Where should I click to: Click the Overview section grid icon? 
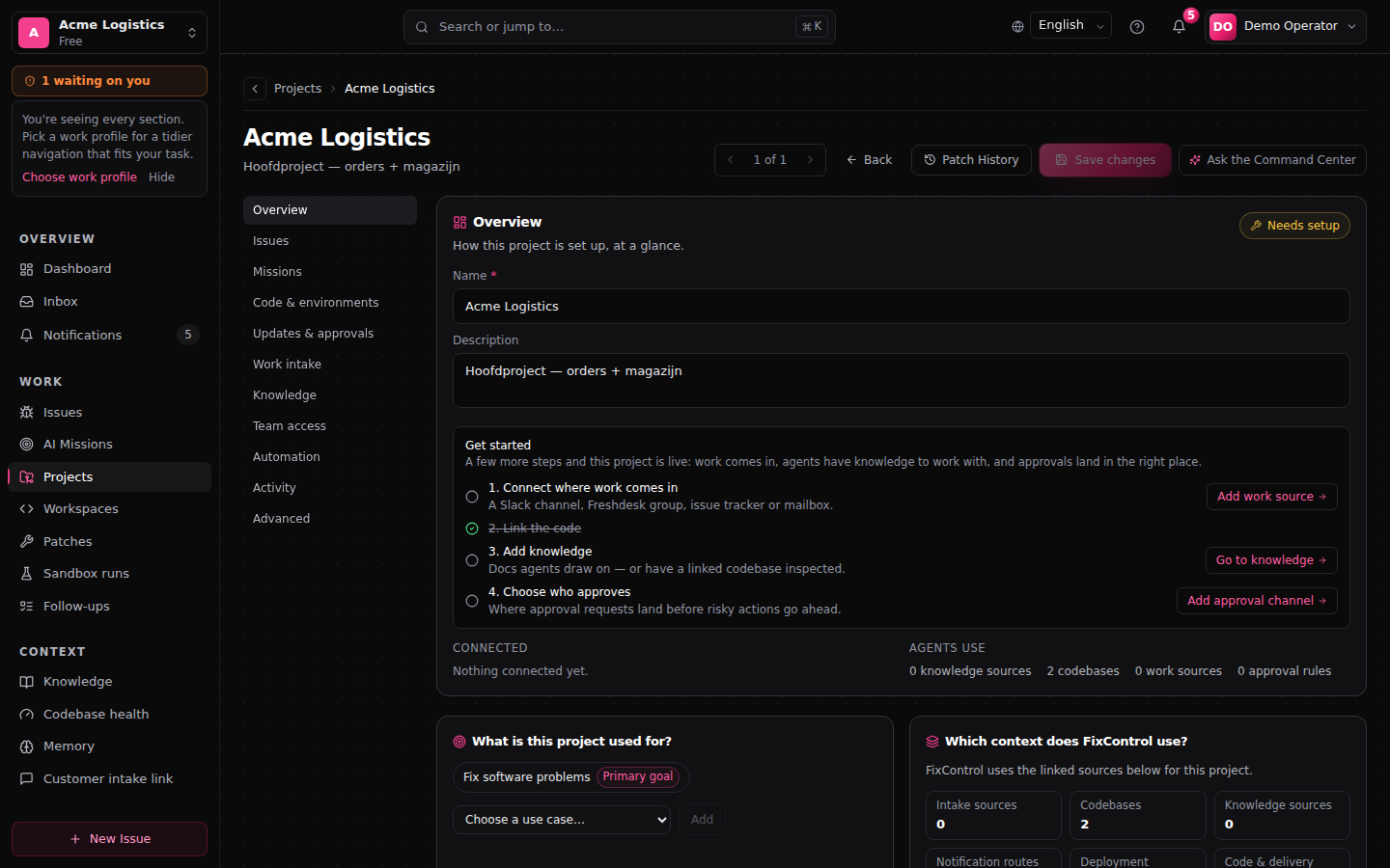pyautogui.click(x=459, y=223)
